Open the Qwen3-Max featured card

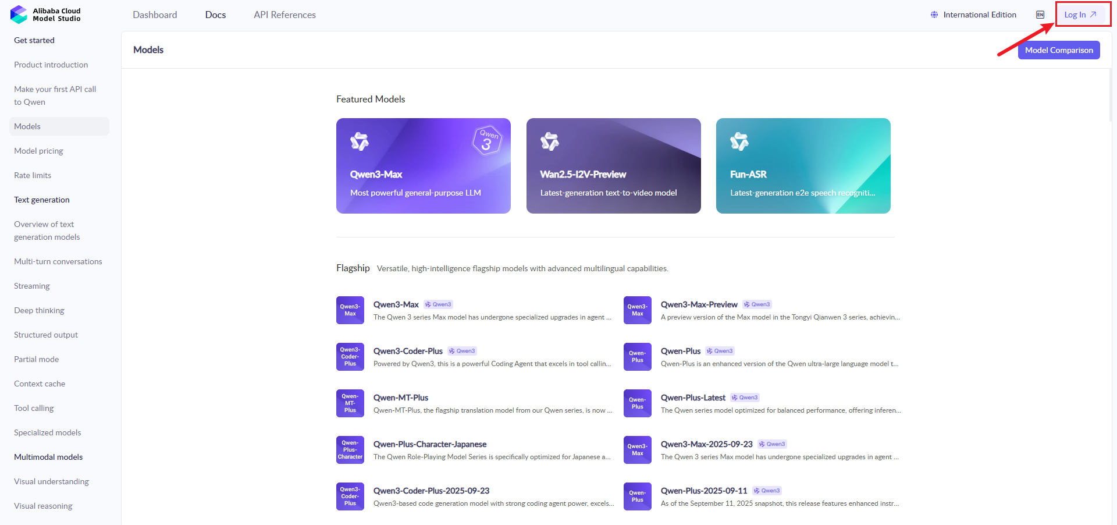pyautogui.click(x=424, y=166)
